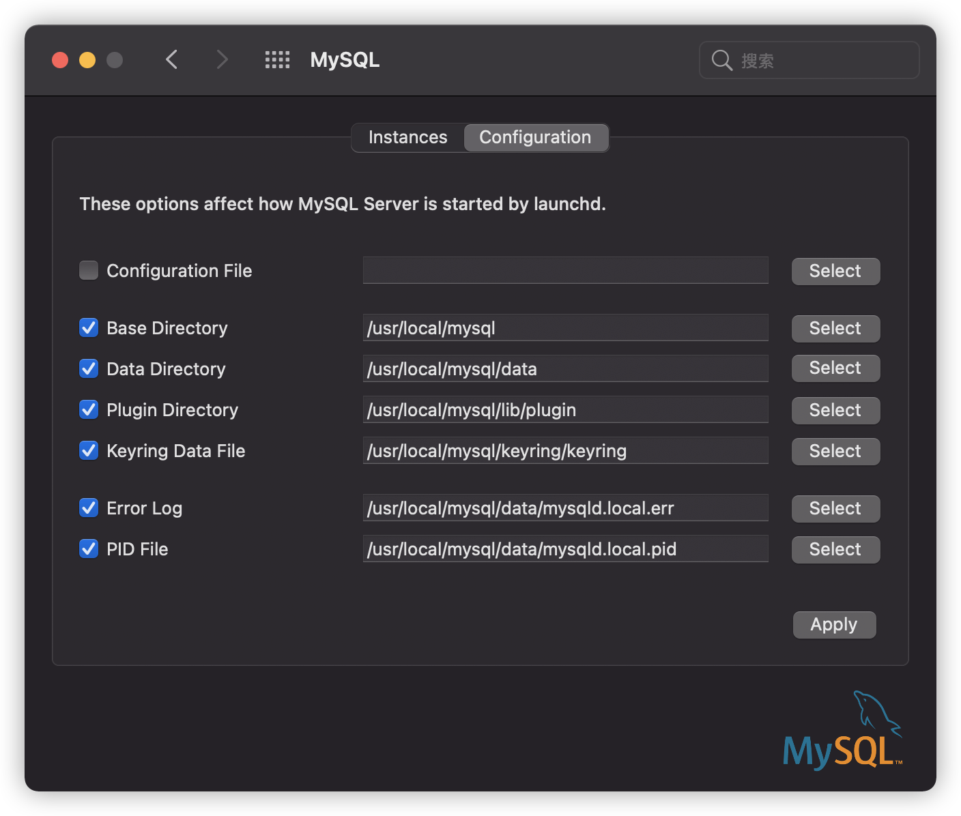This screenshot has height=816, width=961.
Task: Go back with the left chevron
Action: click(172, 59)
